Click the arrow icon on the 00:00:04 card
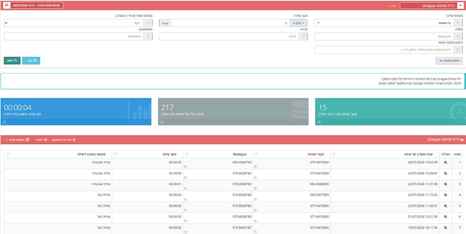 pos(4,122)
